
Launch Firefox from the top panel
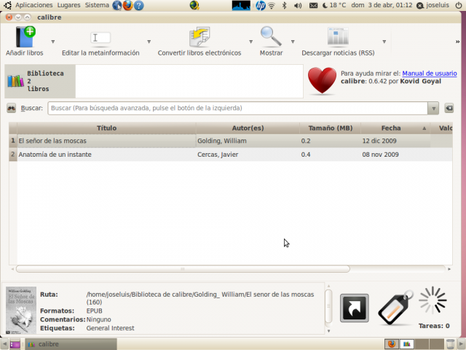[x=128, y=5]
